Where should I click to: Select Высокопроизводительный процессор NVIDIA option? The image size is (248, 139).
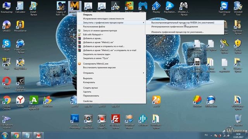[x=184, y=23]
